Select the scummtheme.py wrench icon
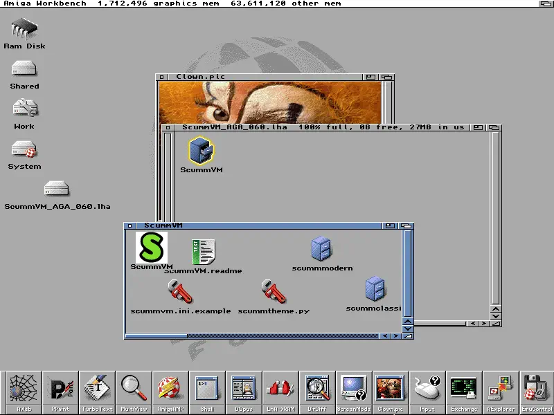Image resolution: width=554 pixels, height=415 pixels. click(x=274, y=291)
